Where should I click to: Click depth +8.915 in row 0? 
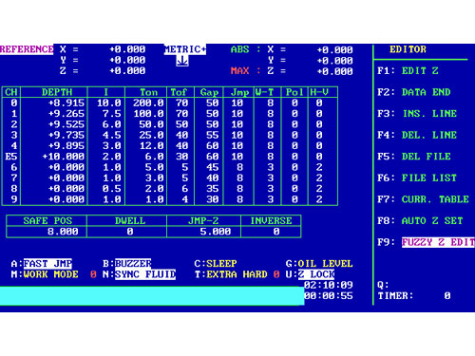tap(66, 103)
